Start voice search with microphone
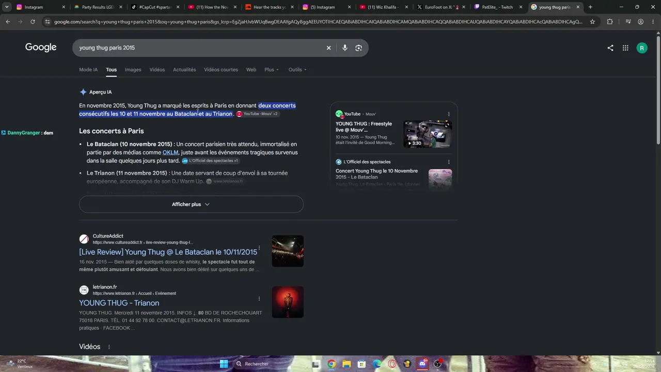This screenshot has height=372, width=661. click(344, 48)
